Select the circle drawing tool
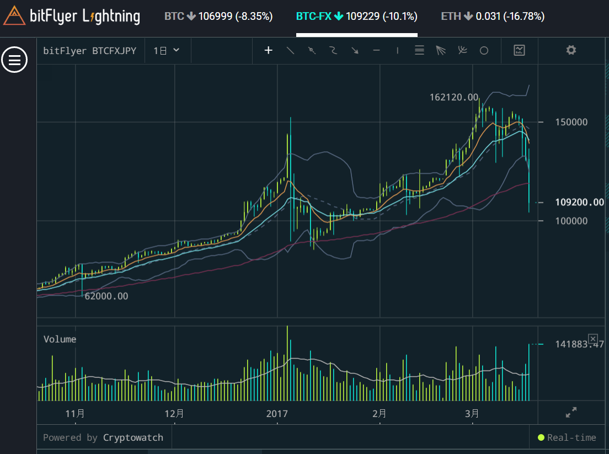This screenshot has width=609, height=454. coord(483,50)
